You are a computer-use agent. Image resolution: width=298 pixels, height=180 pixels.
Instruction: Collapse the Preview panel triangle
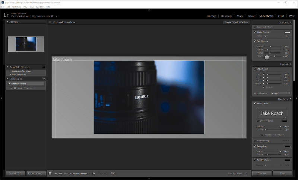7,22
